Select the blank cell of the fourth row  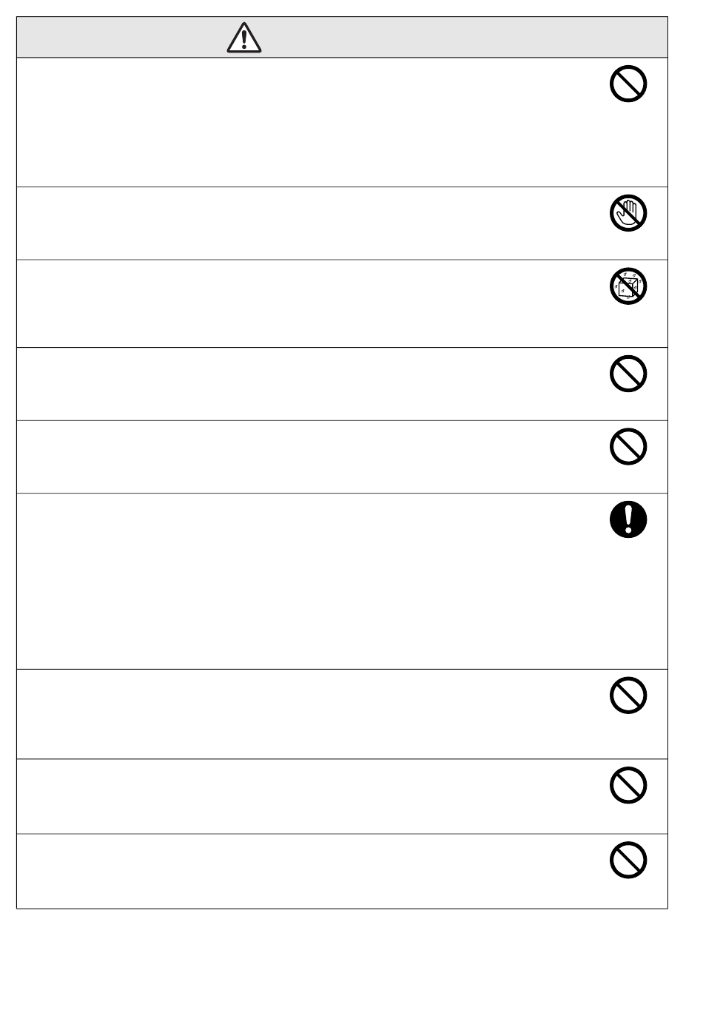pos(311,384)
